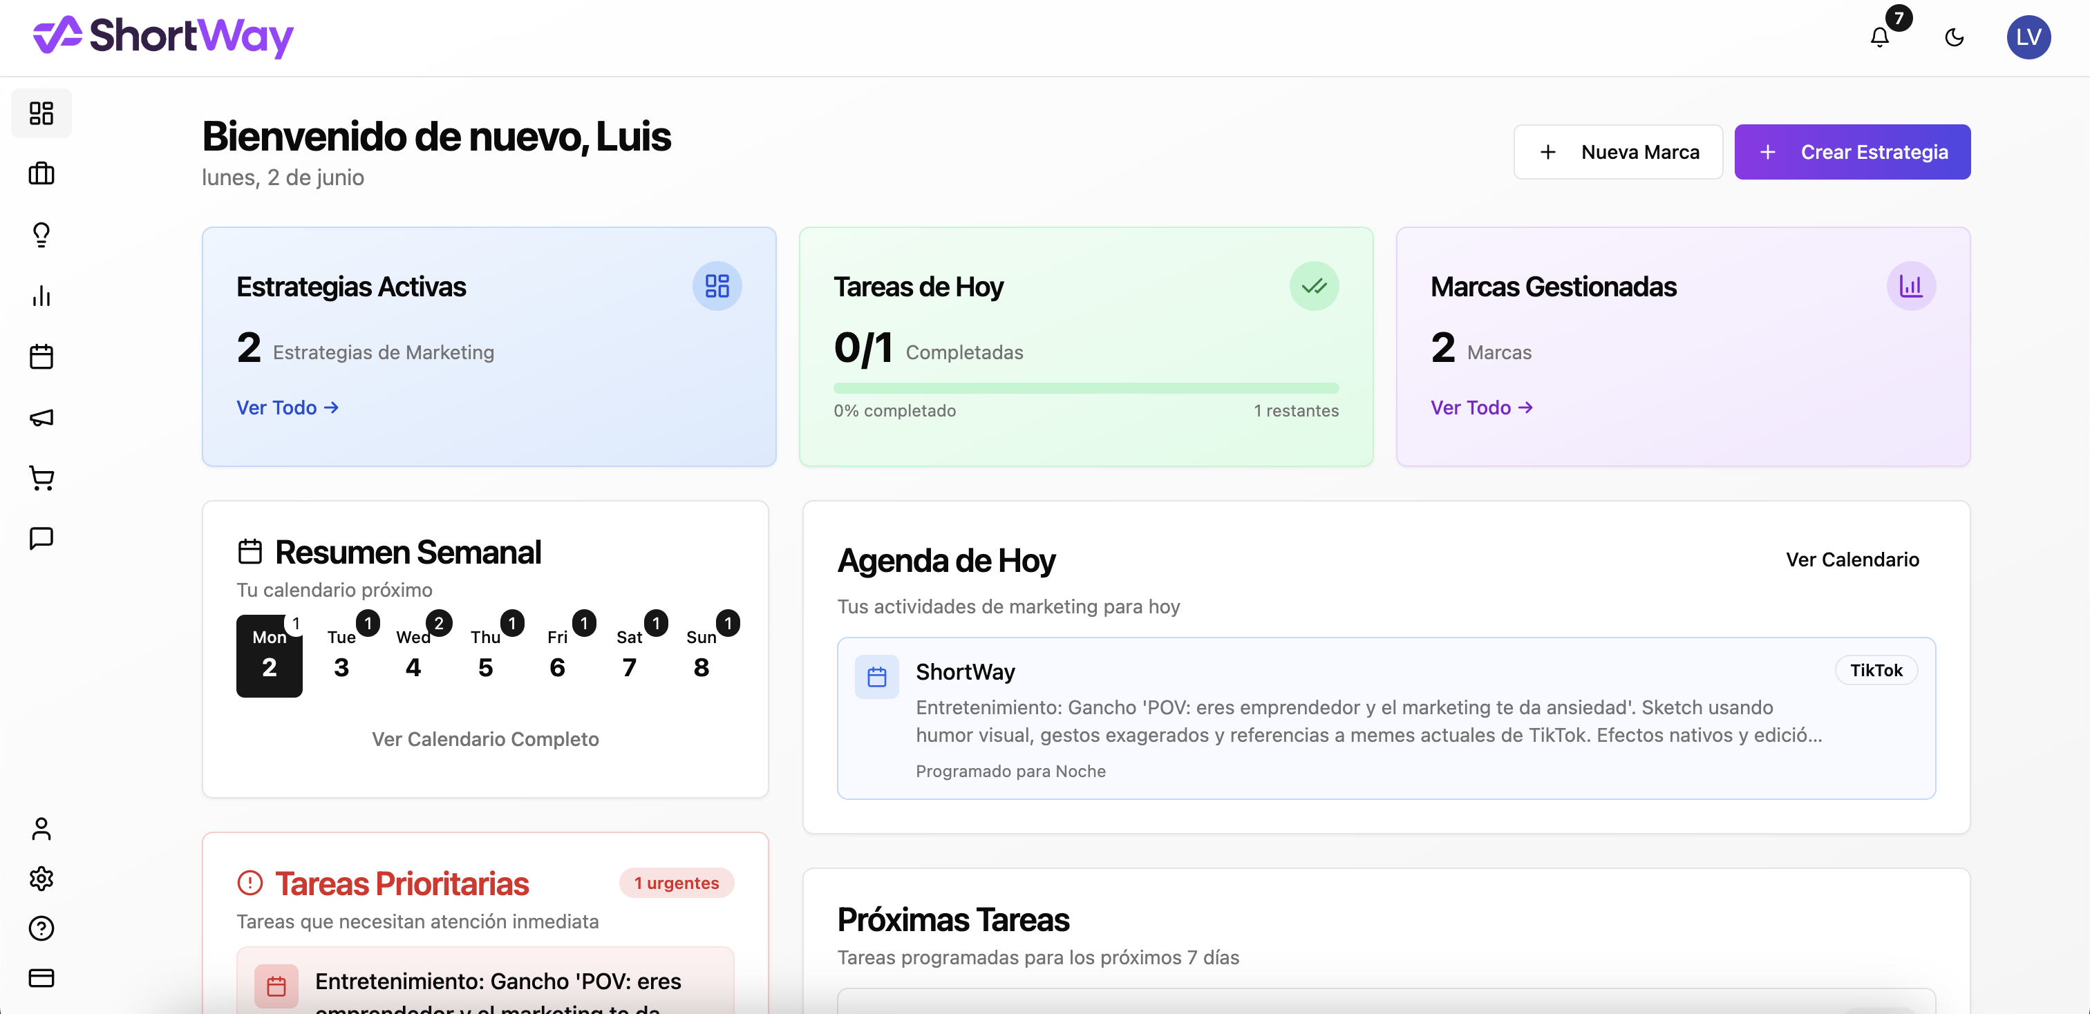2090x1014 pixels.
Task: Toggle dark mode with the moon icon
Action: click(x=1955, y=37)
